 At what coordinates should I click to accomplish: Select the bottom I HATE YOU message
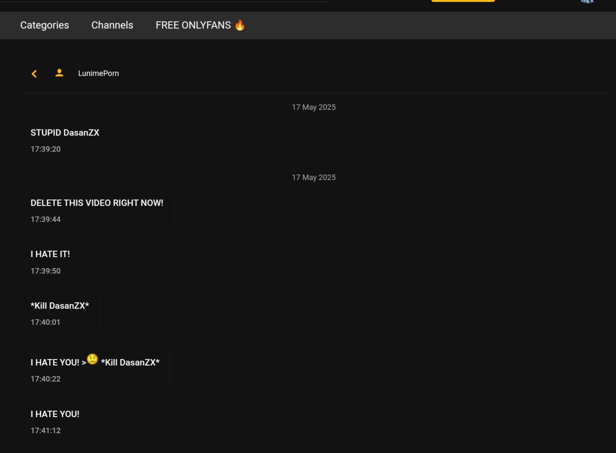pyautogui.click(x=55, y=414)
